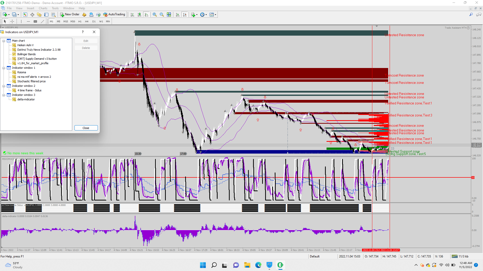Open the Charts menu

tap(43, 8)
